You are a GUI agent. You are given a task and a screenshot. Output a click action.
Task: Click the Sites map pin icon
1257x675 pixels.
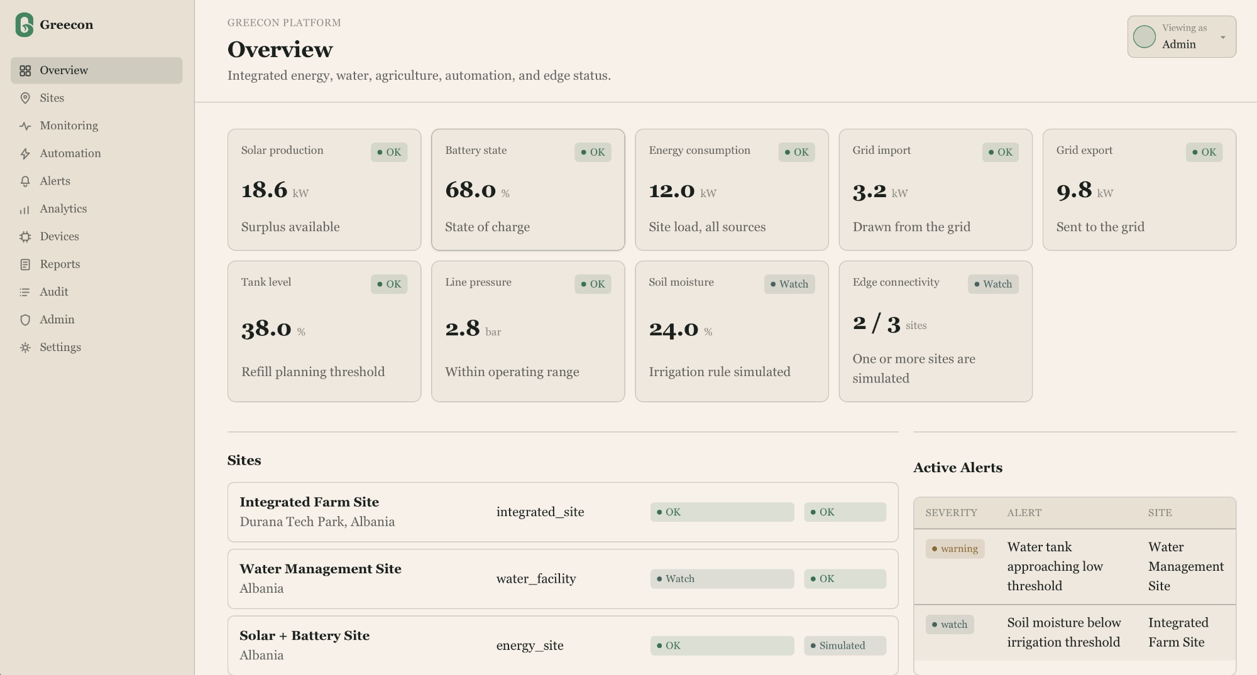pos(25,98)
